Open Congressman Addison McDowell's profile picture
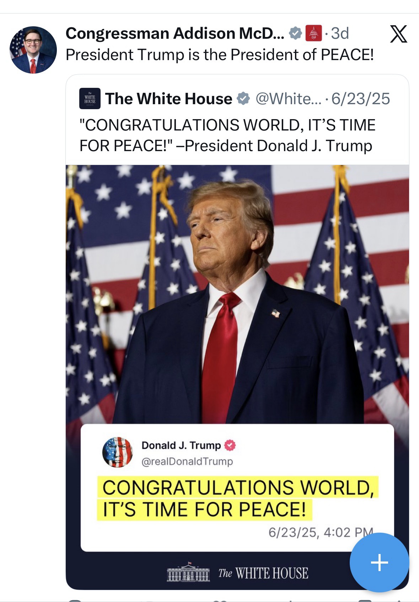This screenshot has width=419, height=602. click(x=33, y=50)
